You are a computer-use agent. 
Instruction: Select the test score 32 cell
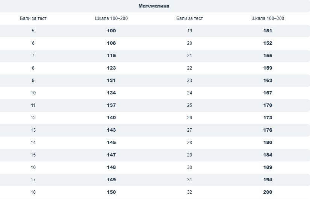tap(189, 192)
